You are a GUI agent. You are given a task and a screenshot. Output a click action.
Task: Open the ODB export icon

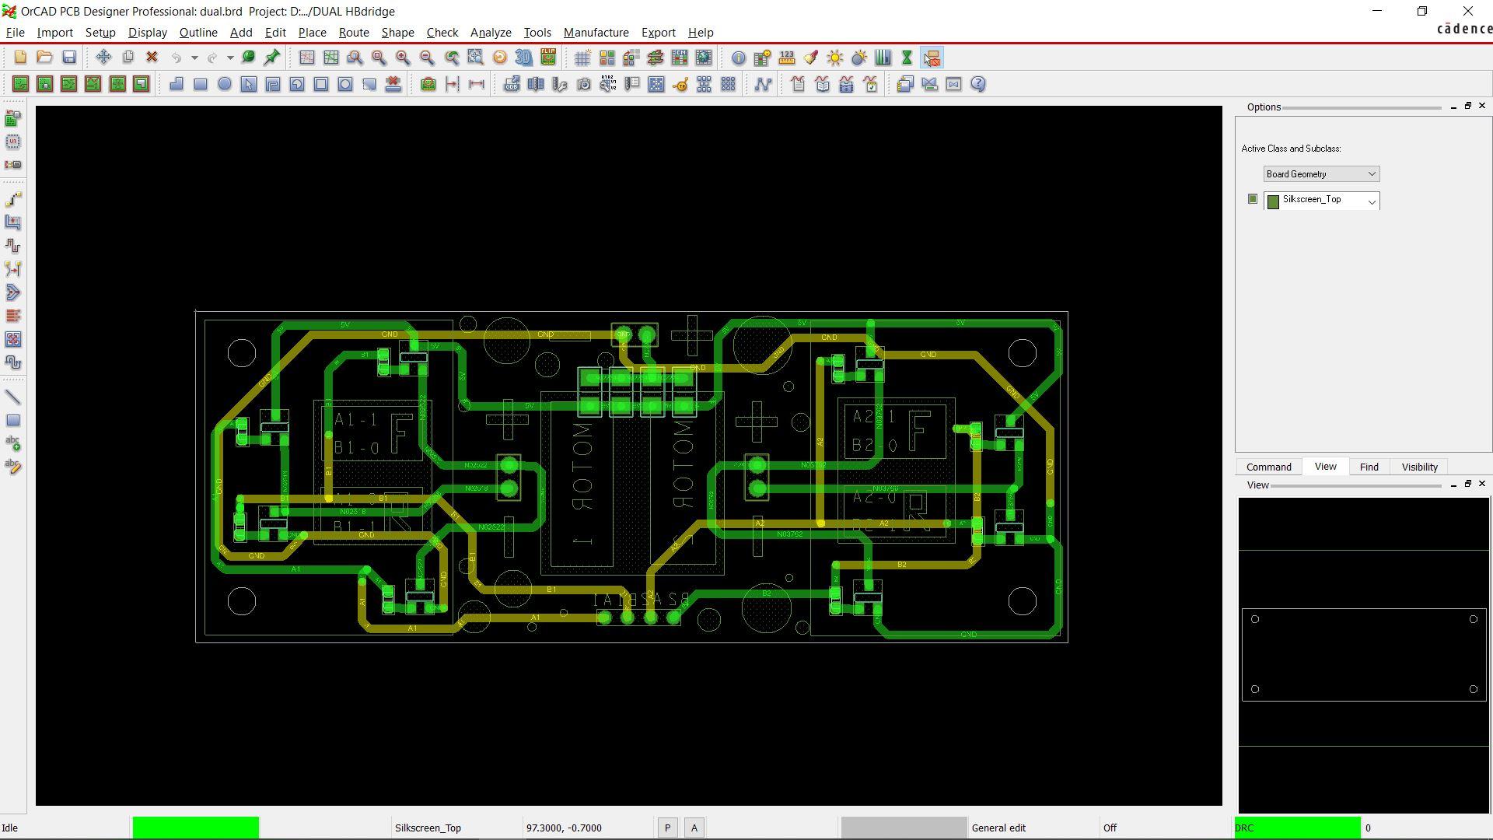click(512, 84)
